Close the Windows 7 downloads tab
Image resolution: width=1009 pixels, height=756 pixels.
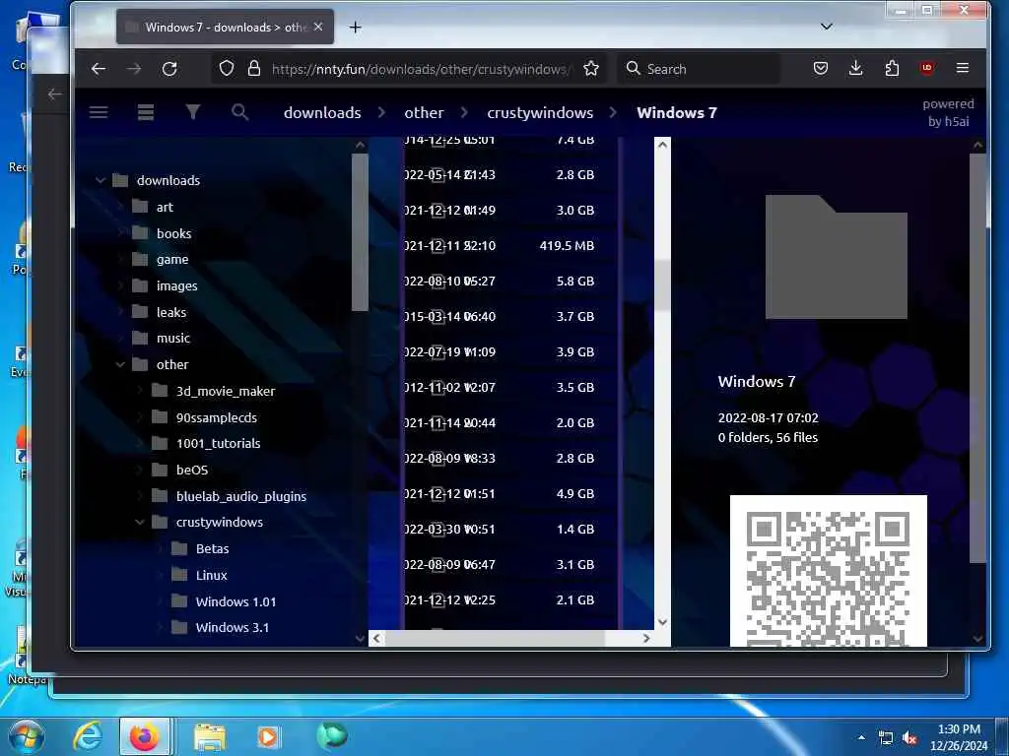pyautogui.click(x=318, y=27)
